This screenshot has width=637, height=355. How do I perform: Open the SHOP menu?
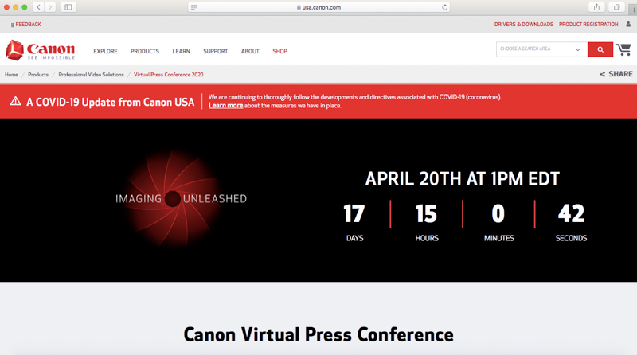[280, 51]
